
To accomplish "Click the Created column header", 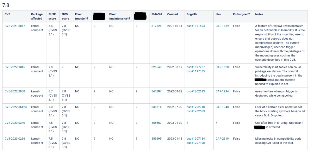I will click(x=172, y=15).
